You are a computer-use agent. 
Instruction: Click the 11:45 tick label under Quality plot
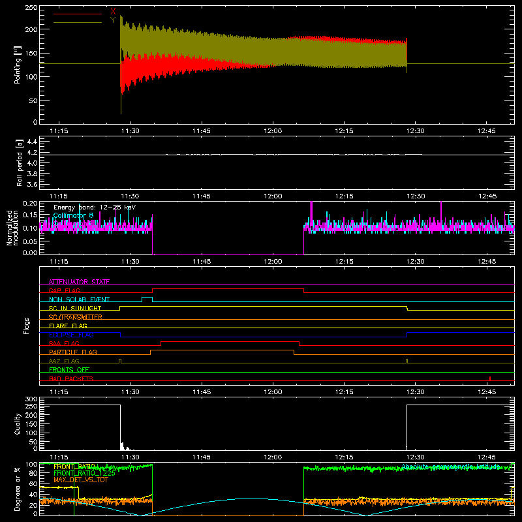click(202, 457)
